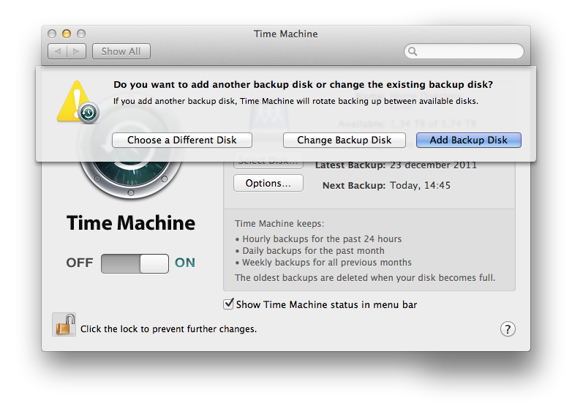572x409 pixels.
Task: Click 'Weekly backups for all previous months'
Action: click(x=326, y=263)
